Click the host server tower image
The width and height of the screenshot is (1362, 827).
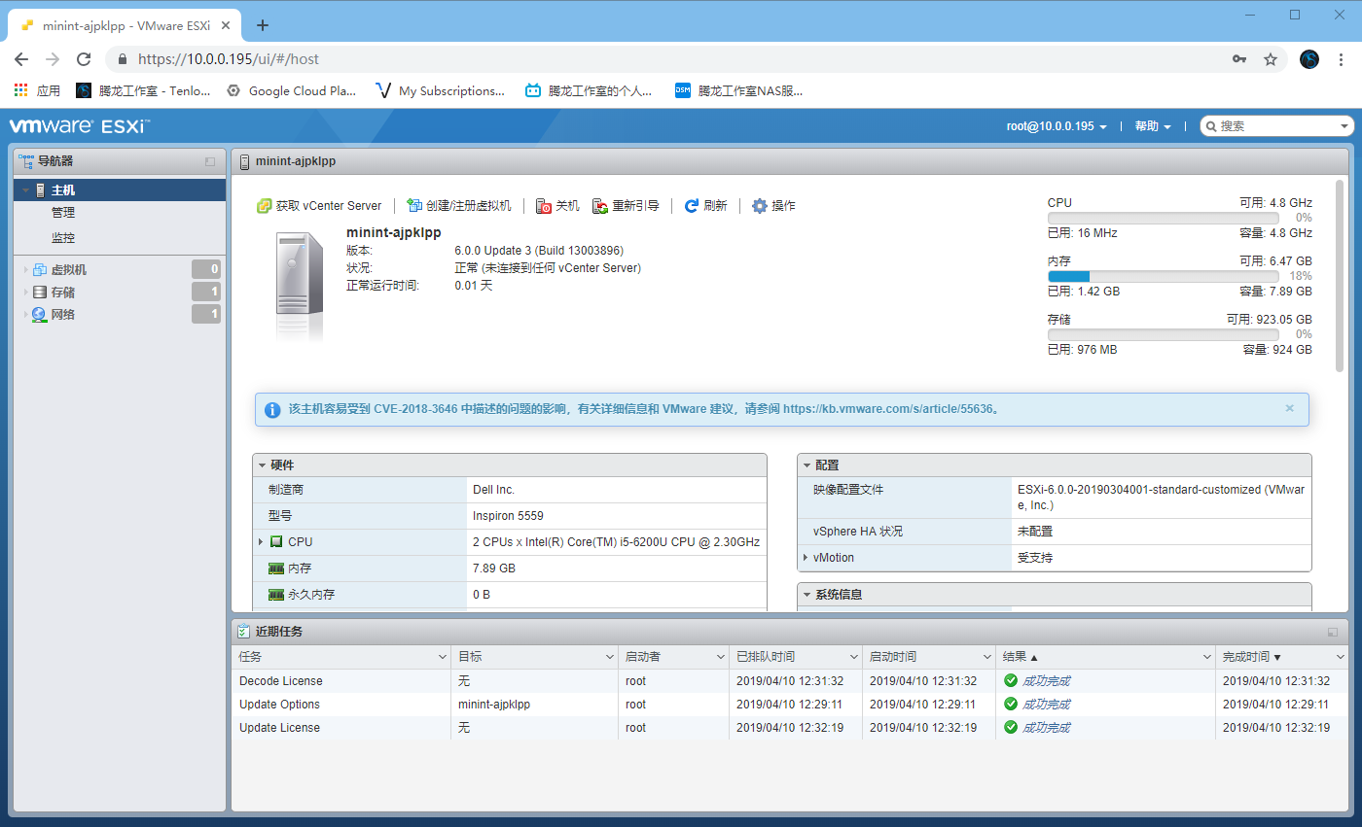[298, 287]
